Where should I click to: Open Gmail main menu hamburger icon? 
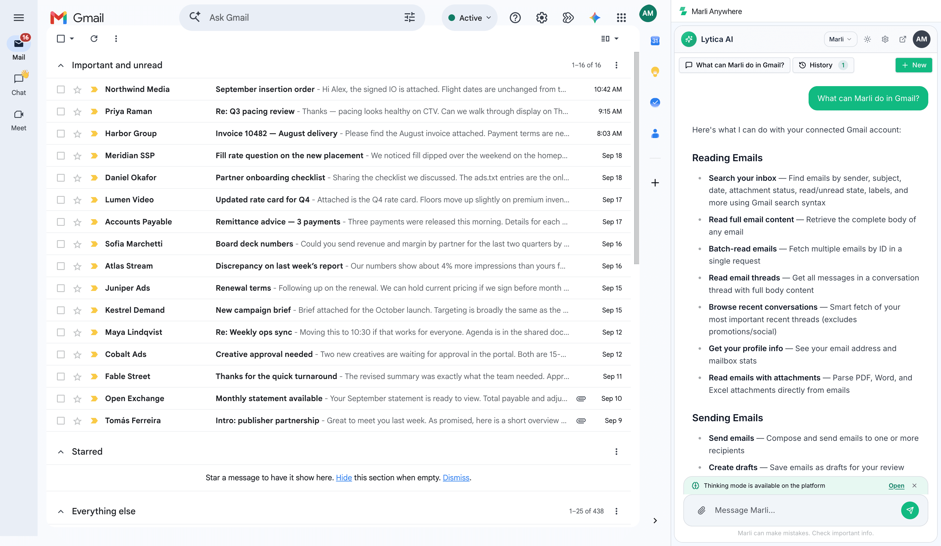click(19, 18)
